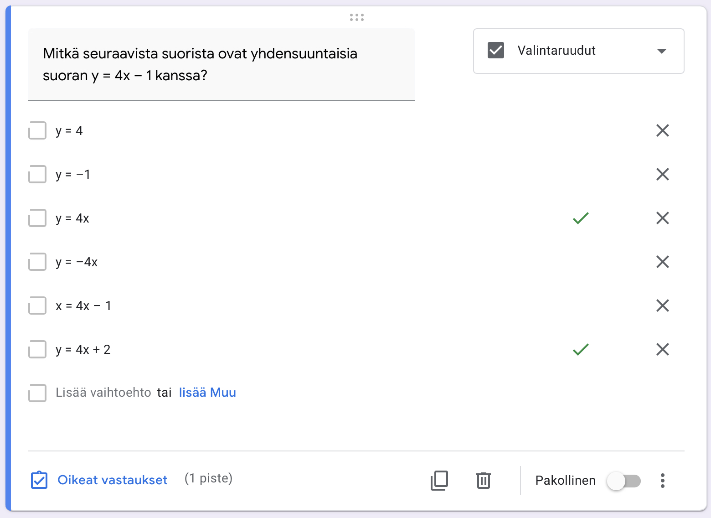The height and width of the screenshot is (518, 711).
Task: Click the x = 4x − 1 option text
Action: (x=83, y=306)
